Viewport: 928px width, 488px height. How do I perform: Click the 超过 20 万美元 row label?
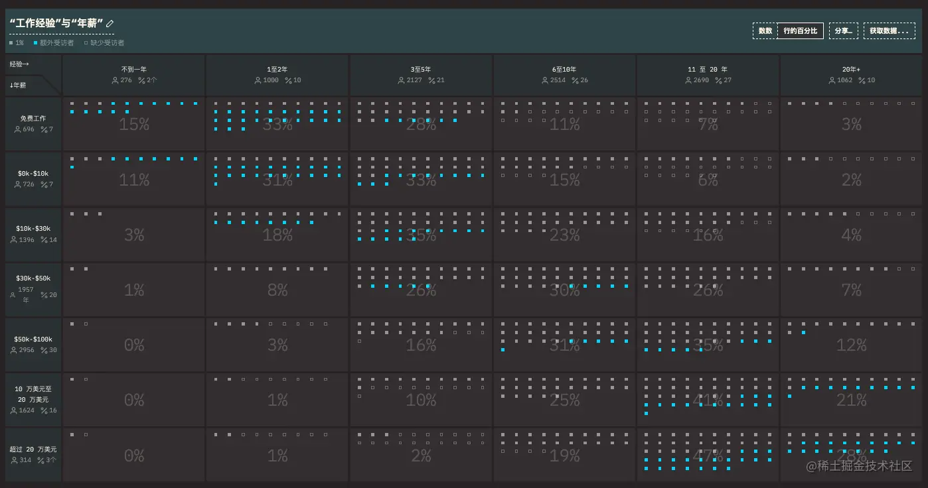click(x=33, y=449)
